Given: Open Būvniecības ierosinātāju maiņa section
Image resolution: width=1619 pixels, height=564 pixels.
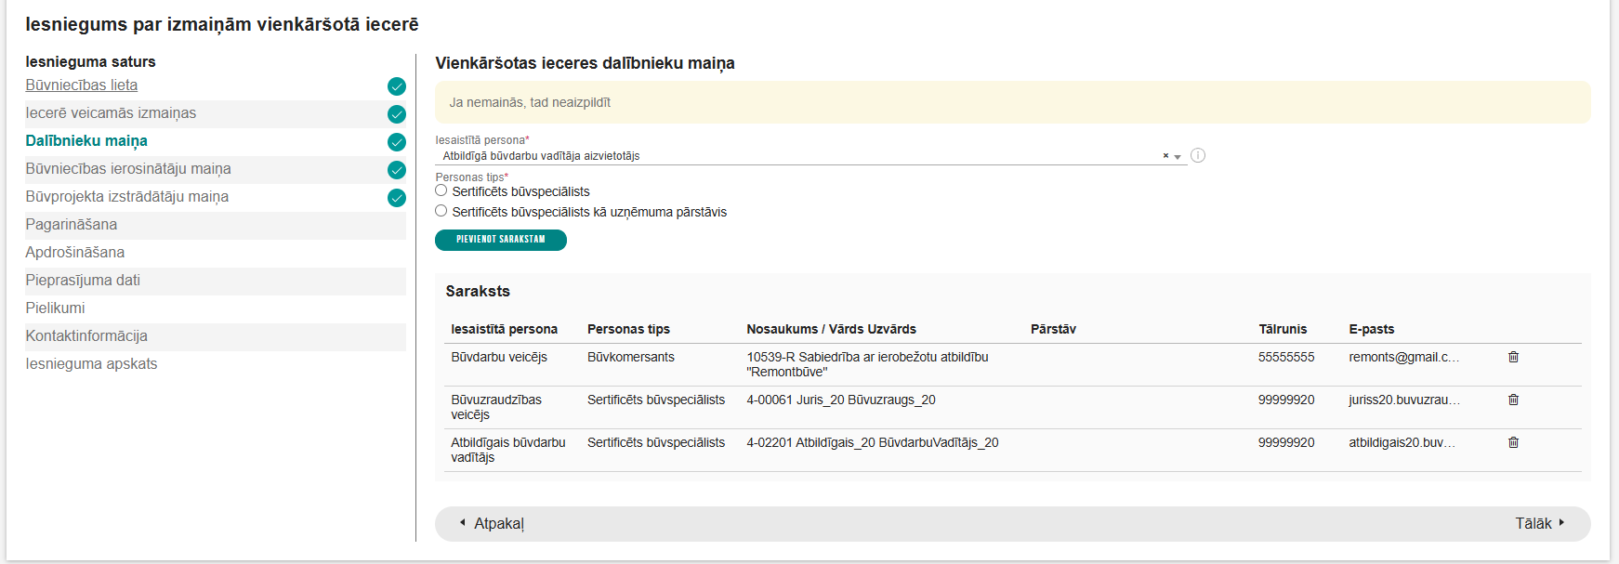Looking at the screenshot, I should tap(128, 169).
